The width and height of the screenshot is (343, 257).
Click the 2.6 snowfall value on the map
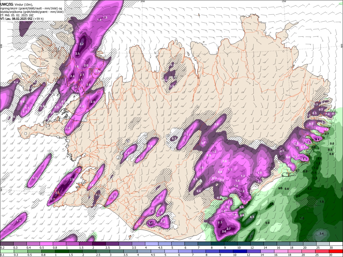224,231
